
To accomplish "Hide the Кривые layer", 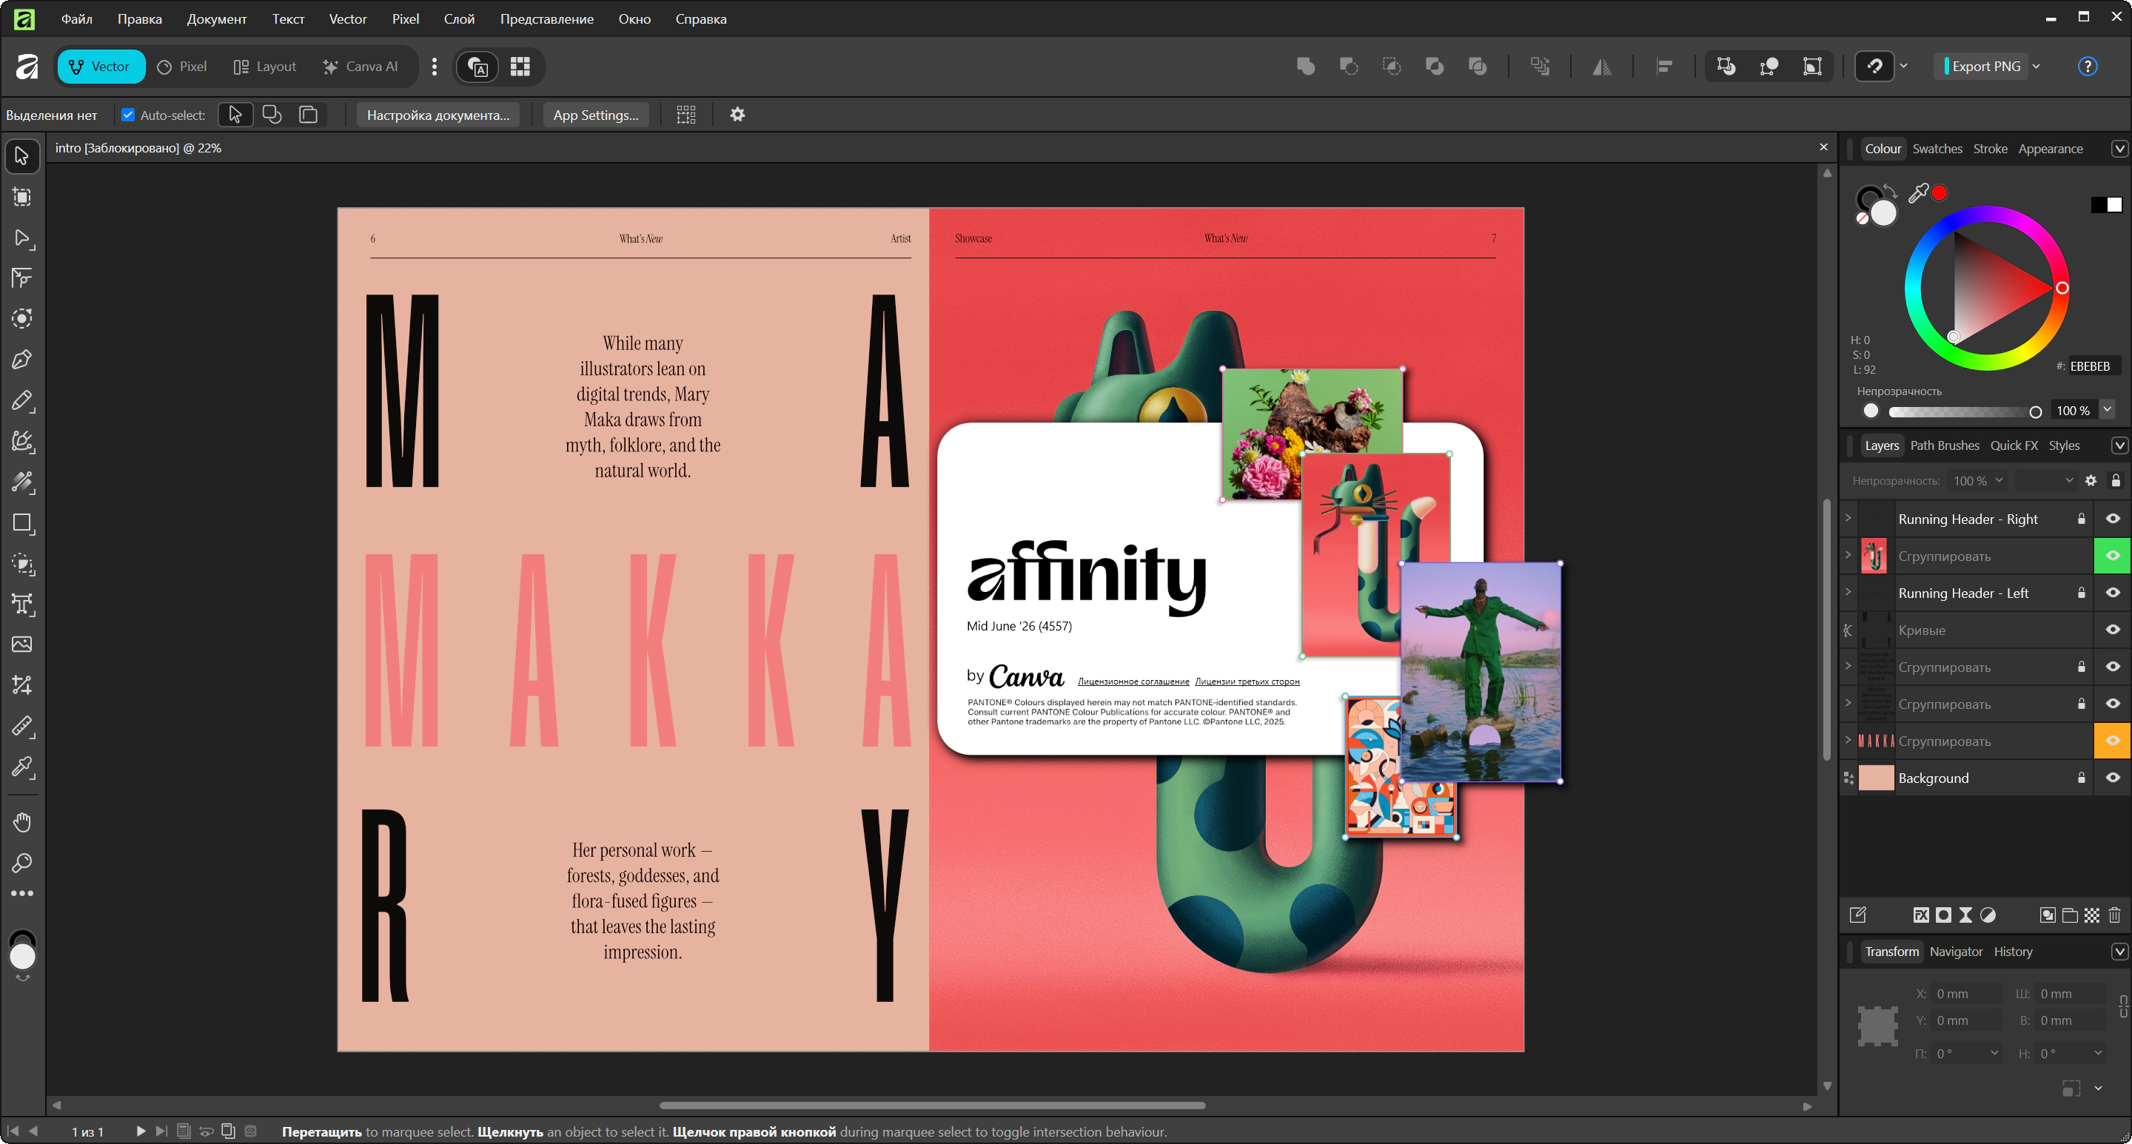I will pyautogui.click(x=2113, y=630).
